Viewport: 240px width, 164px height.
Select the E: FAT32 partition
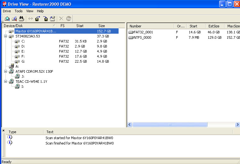tap(23, 51)
